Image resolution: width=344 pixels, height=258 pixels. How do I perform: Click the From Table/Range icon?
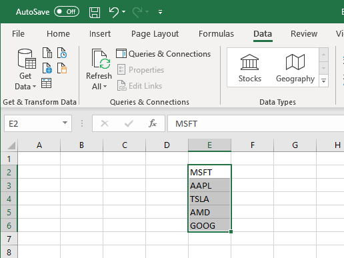click(46, 83)
